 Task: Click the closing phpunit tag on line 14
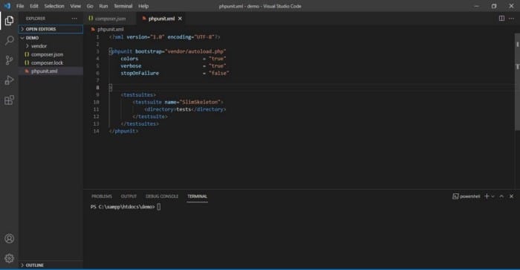[x=124, y=131]
